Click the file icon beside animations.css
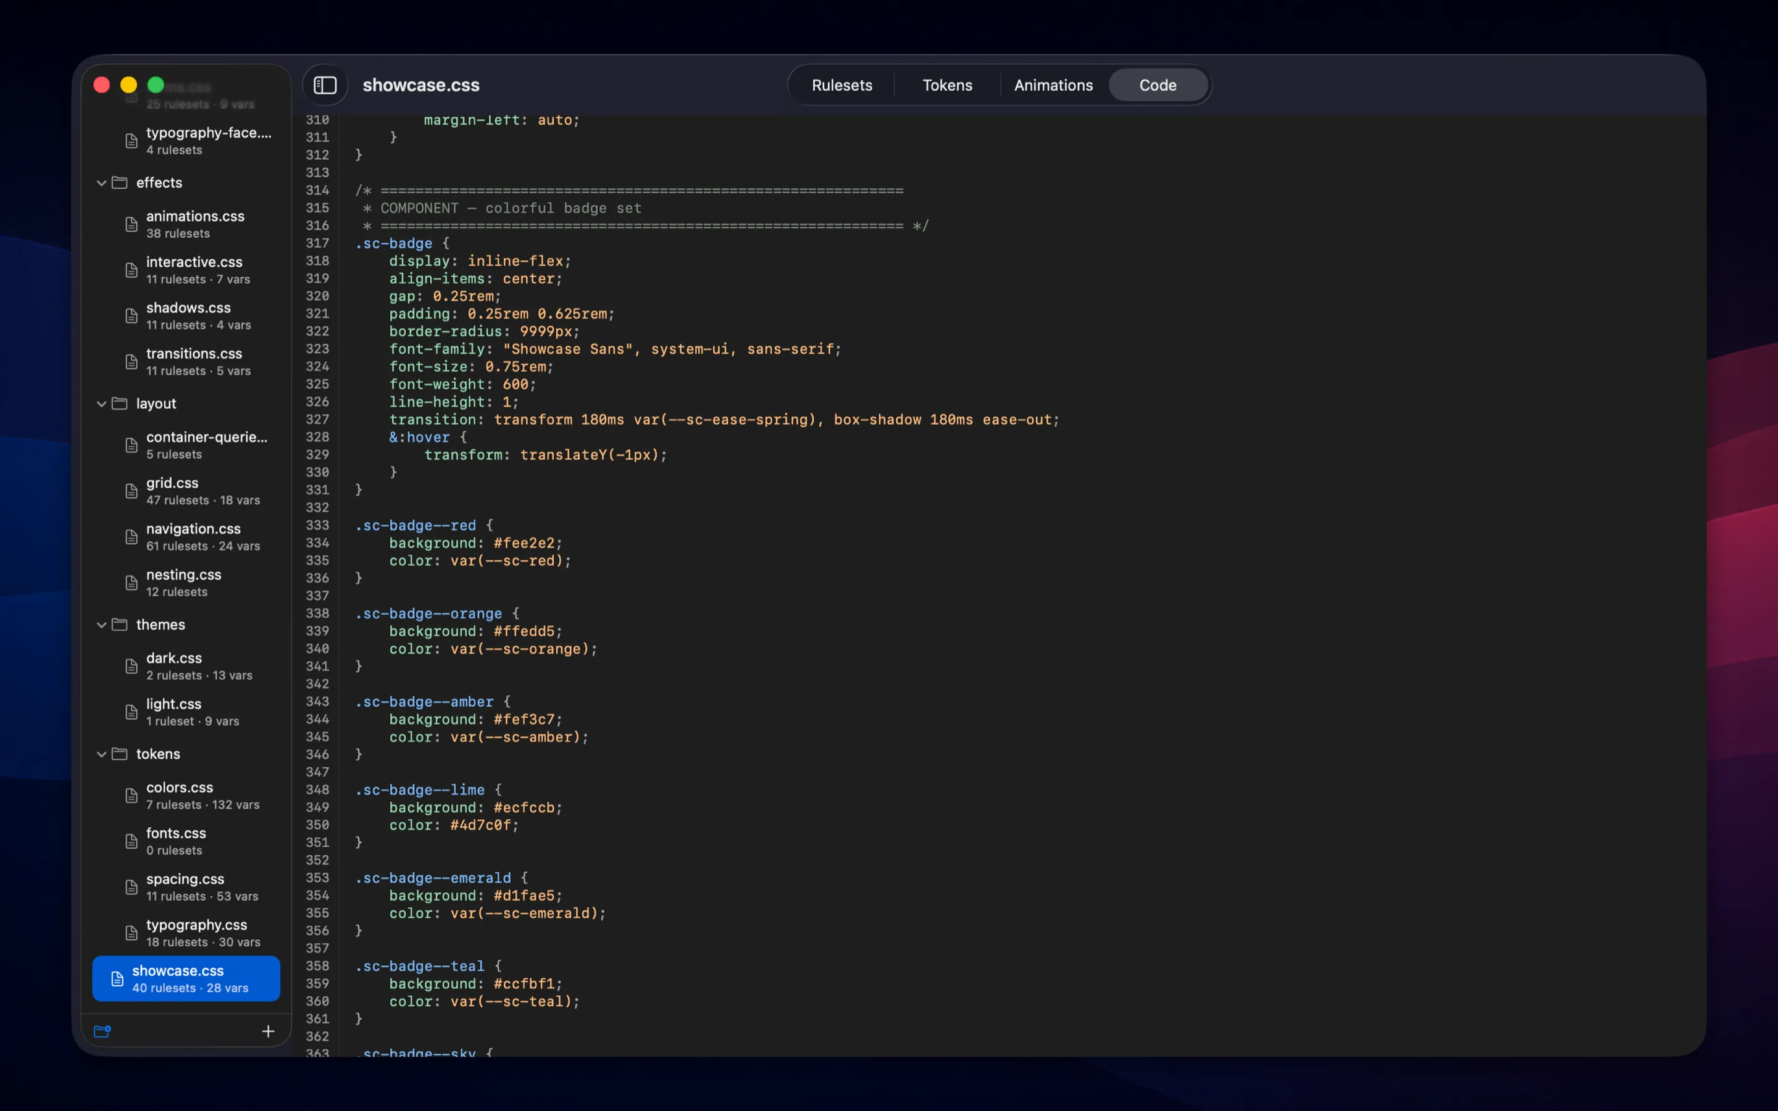The image size is (1778, 1111). [131, 224]
